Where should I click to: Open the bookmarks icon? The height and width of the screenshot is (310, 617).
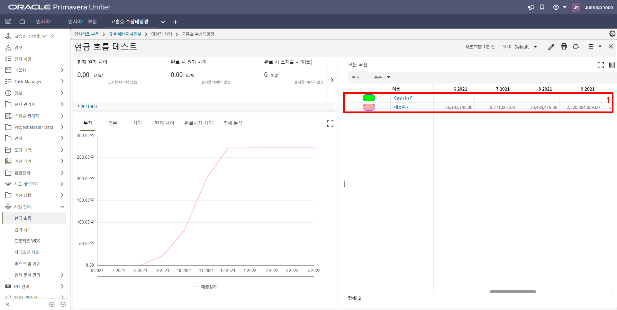[x=542, y=7]
